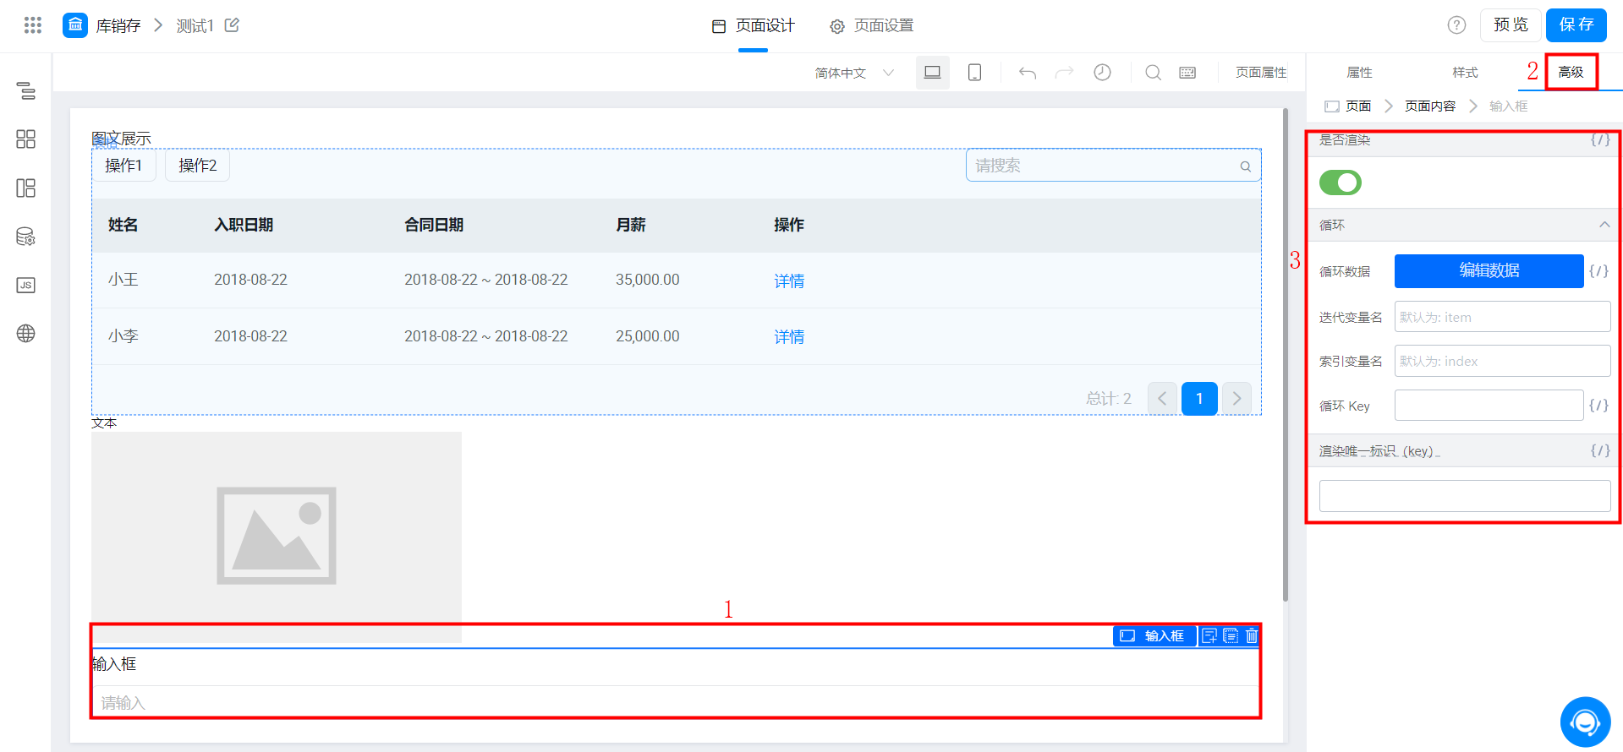Go to next table page arrow
The image size is (1623, 752).
pyautogui.click(x=1236, y=399)
